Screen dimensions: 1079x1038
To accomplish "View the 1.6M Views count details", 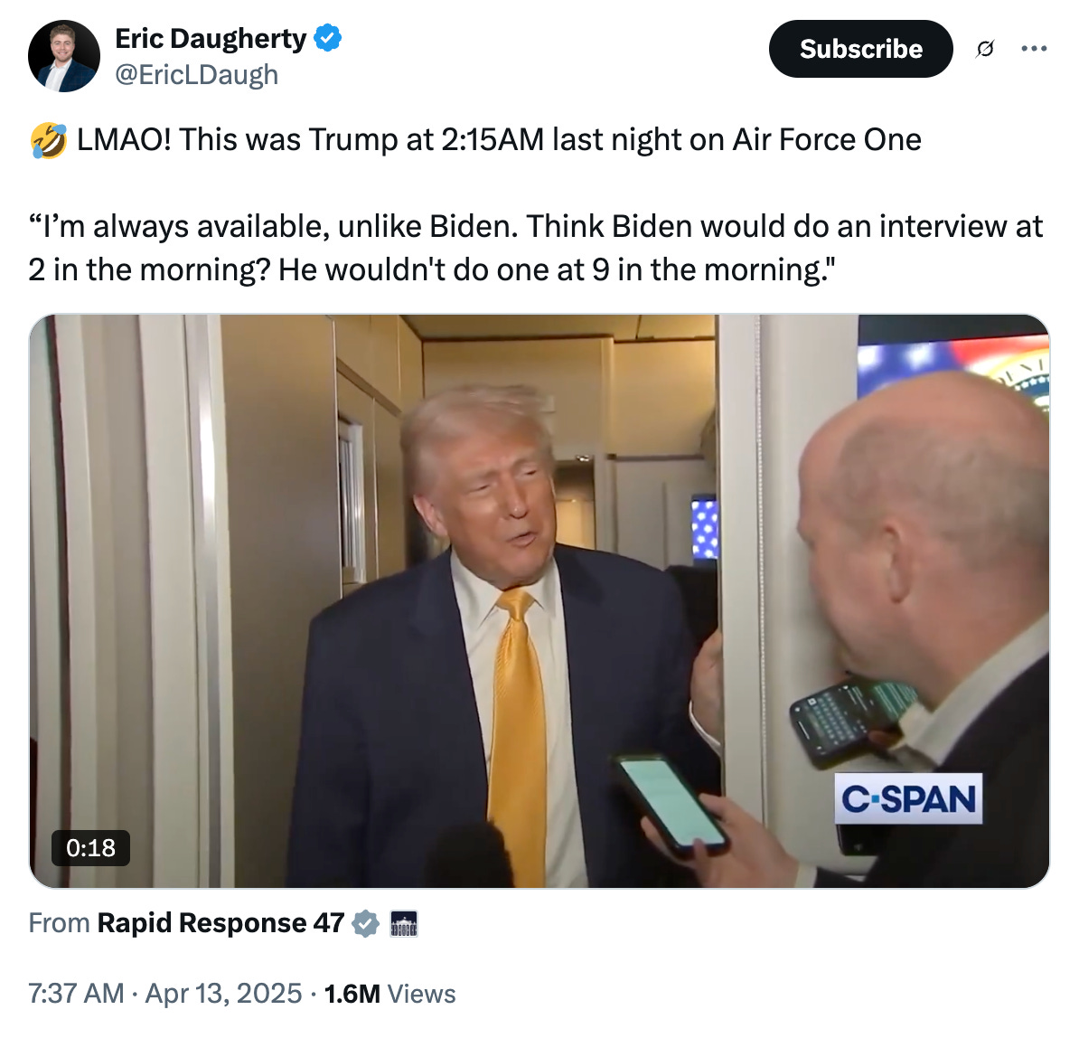I will click(x=389, y=994).
